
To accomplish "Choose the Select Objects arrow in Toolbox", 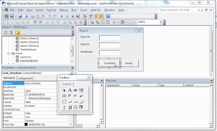I will pyautogui.click(x=64, y=90).
